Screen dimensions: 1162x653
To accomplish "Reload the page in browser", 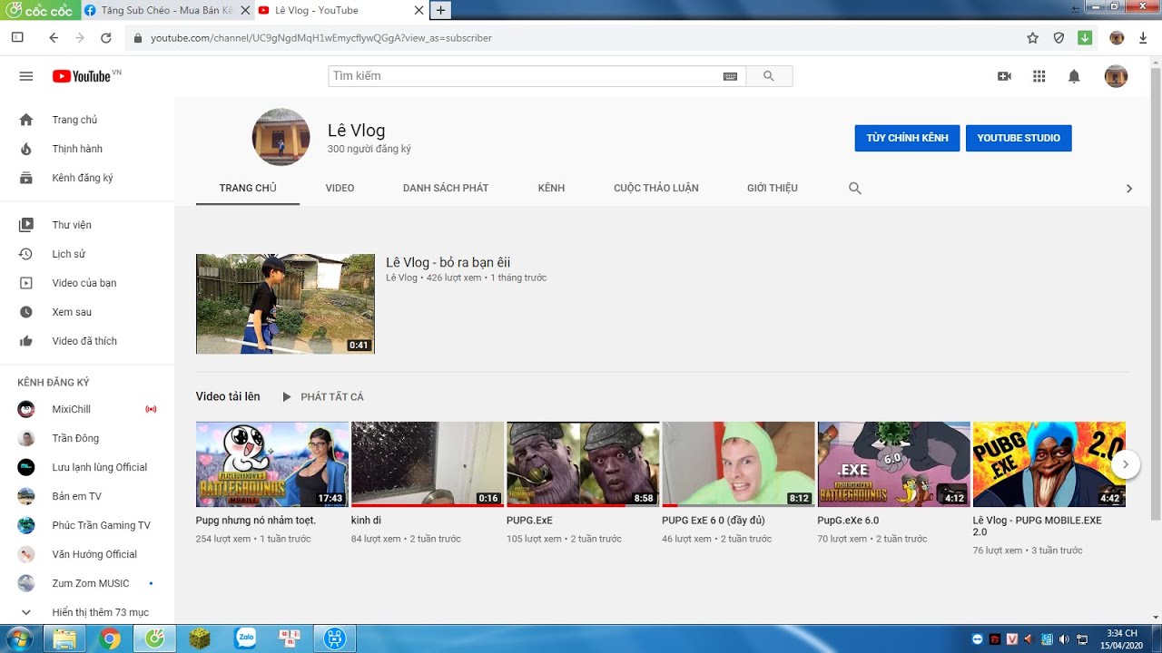I will [x=106, y=38].
